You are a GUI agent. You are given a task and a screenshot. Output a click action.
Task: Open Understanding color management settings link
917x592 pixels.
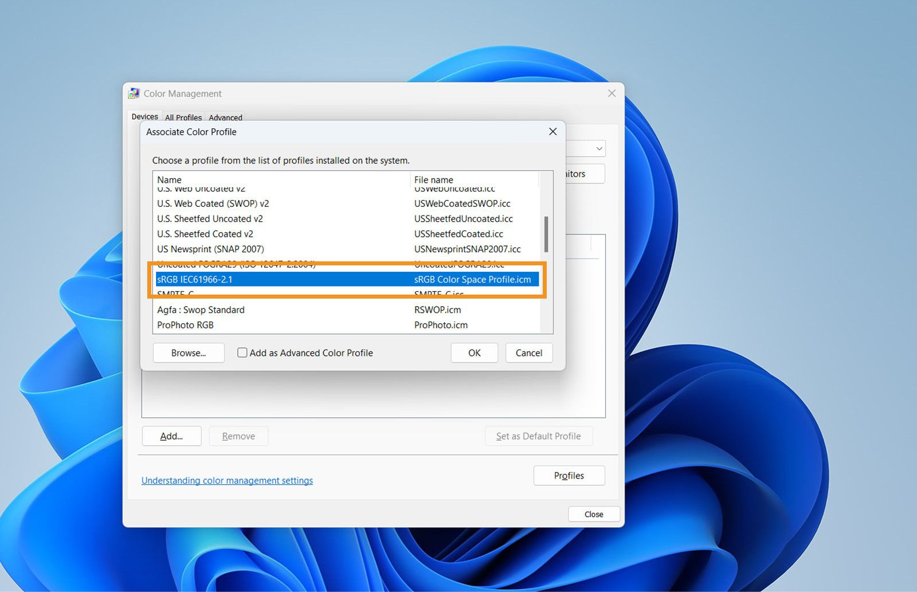(x=227, y=480)
